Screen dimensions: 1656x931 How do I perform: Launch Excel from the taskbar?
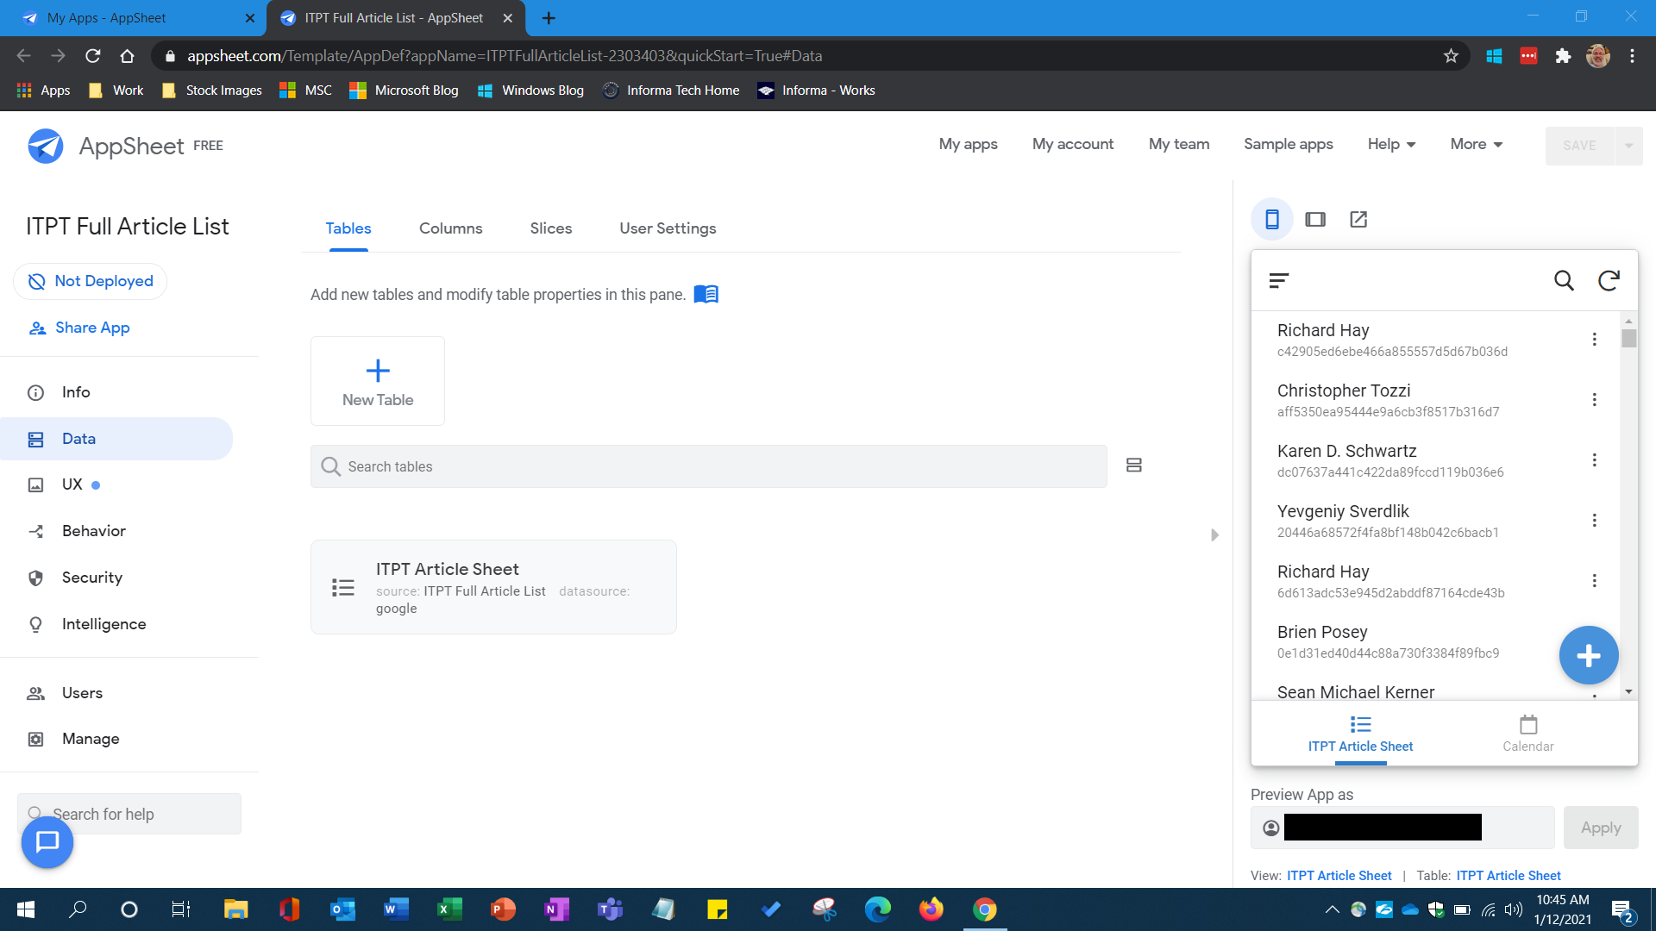[x=448, y=909]
